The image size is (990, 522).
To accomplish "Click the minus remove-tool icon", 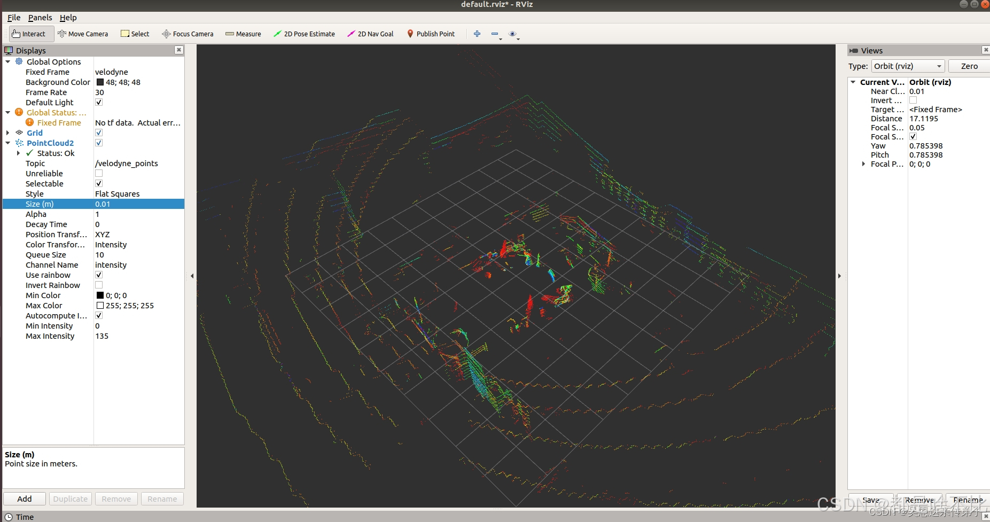I will 495,34.
